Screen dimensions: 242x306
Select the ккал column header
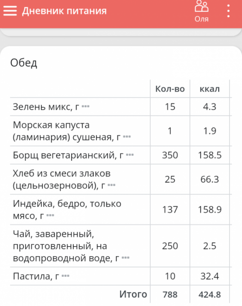click(x=210, y=89)
